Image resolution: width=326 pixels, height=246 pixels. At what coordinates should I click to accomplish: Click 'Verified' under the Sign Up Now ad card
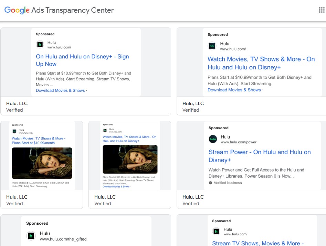pos(14,110)
